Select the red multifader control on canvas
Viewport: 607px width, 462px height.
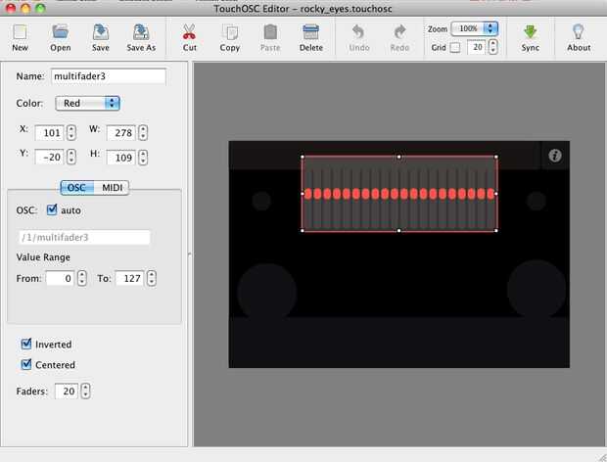(399, 194)
